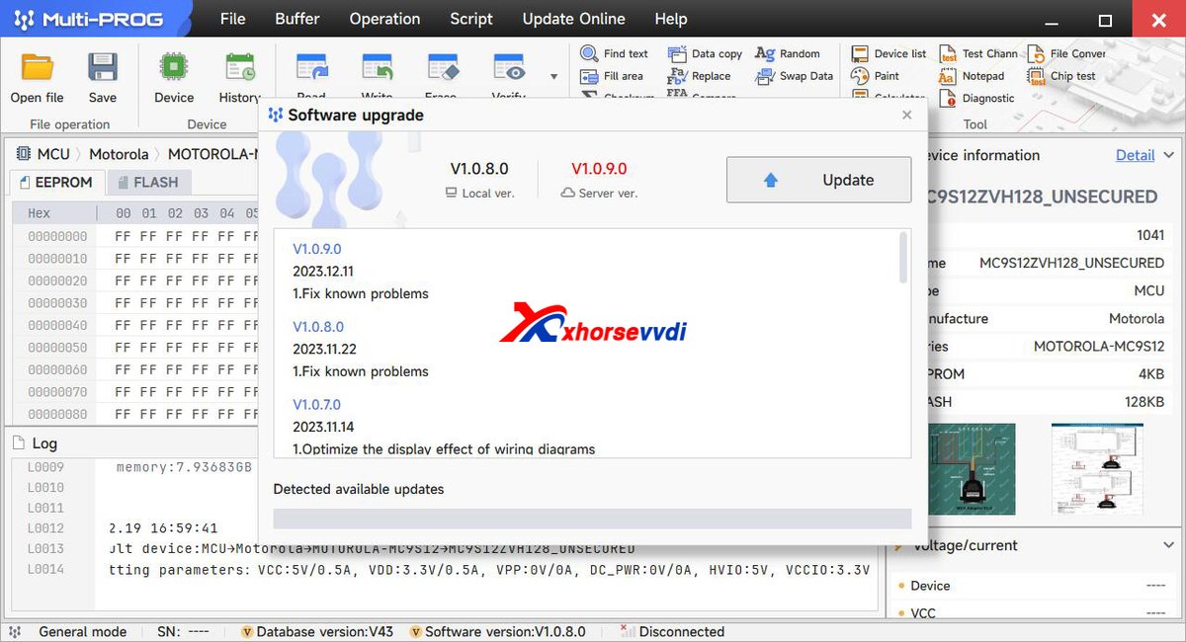Open the File menu
This screenshot has width=1186, height=642.
coord(232,19)
